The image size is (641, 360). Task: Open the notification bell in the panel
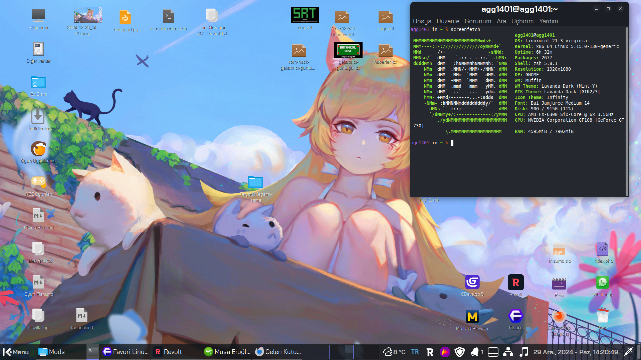tap(475, 352)
